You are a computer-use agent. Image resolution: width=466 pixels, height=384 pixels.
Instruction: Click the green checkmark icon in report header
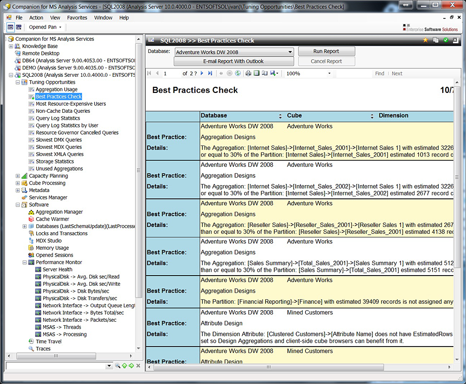coord(446,40)
